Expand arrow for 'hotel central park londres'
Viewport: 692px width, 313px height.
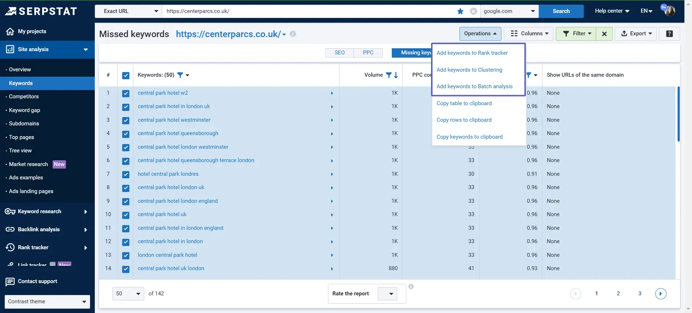click(x=332, y=174)
